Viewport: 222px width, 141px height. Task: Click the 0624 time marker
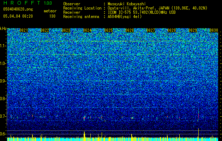87,30
